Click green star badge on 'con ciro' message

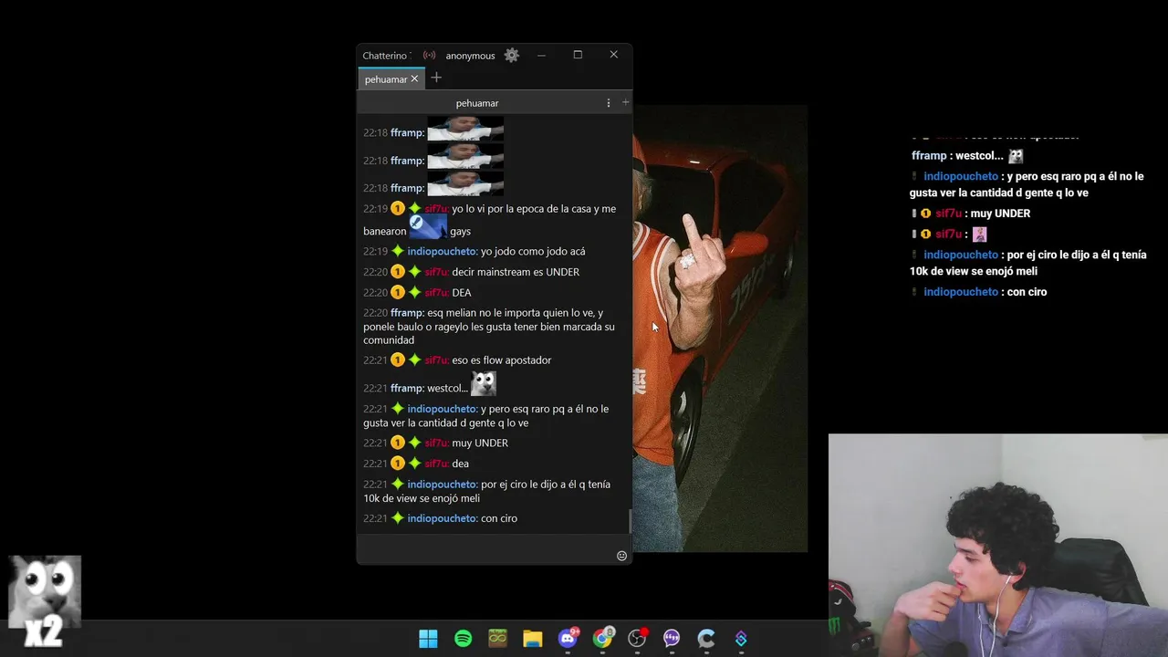pos(397,518)
